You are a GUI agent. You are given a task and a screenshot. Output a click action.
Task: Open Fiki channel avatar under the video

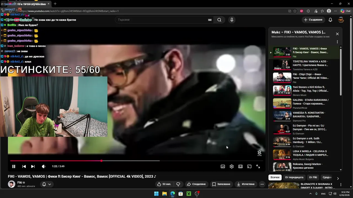[12, 184]
